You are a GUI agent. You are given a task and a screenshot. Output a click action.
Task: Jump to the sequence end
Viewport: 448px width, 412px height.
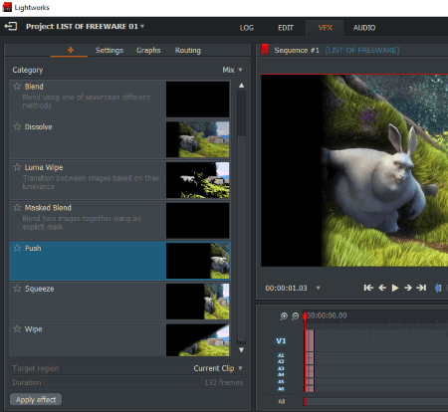[421, 288]
